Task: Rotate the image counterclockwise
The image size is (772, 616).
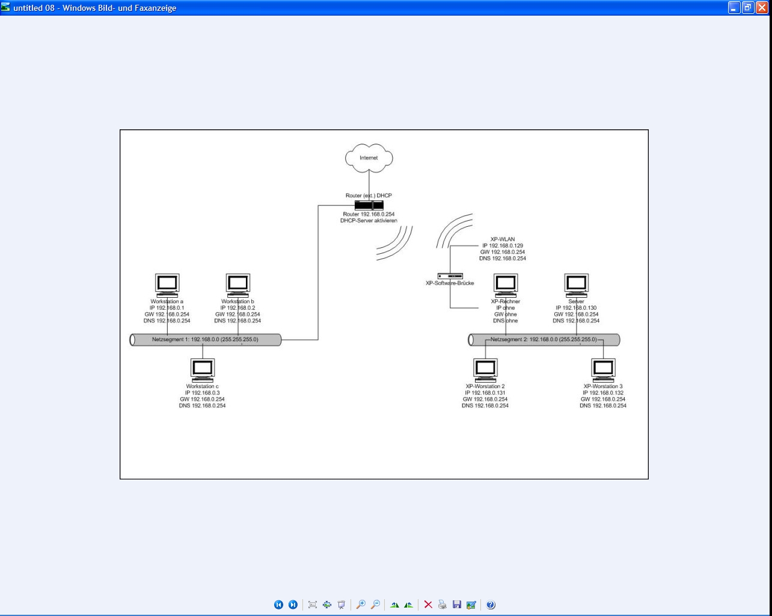Action: pos(409,605)
